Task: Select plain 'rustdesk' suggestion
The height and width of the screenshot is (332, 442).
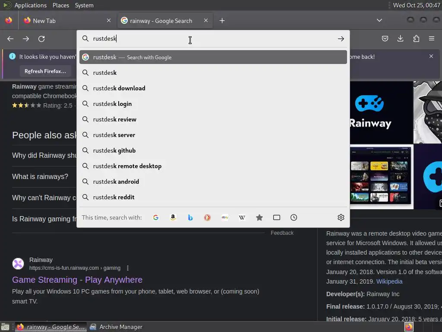Action: (x=213, y=73)
